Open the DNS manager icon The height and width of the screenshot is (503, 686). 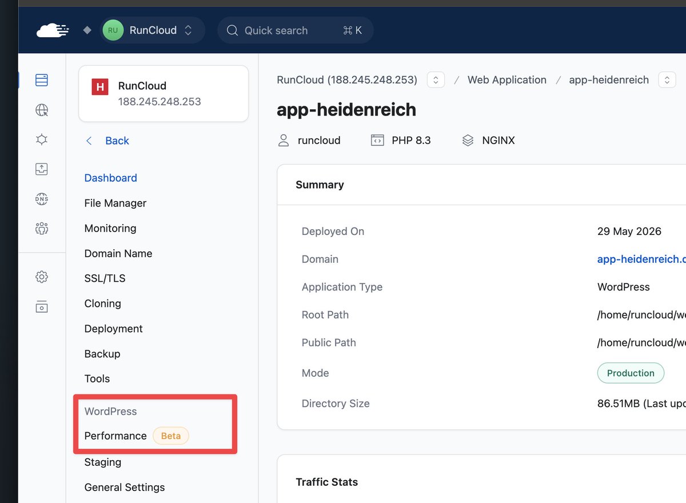click(x=42, y=199)
